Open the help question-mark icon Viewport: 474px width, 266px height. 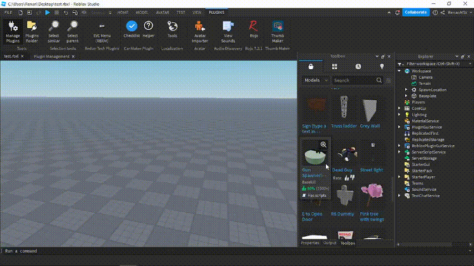pyautogui.click(x=435, y=12)
